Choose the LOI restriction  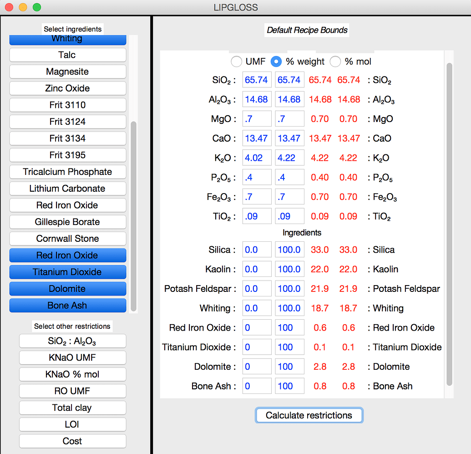coord(72,424)
